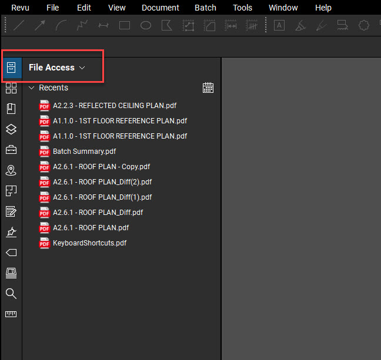Select the Arc tool
381x360 pixels.
tap(61, 25)
